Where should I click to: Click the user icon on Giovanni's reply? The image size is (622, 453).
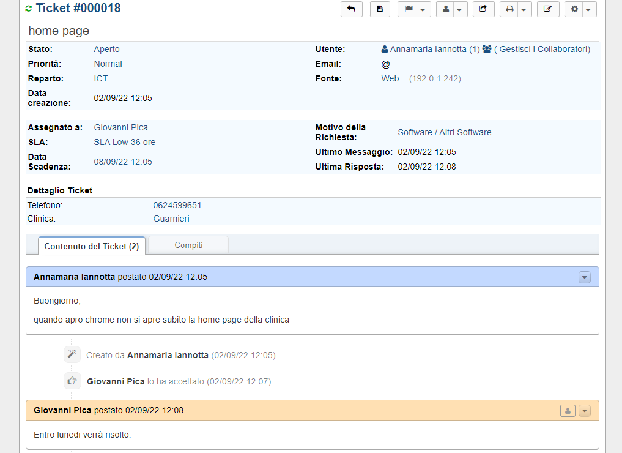(568, 411)
